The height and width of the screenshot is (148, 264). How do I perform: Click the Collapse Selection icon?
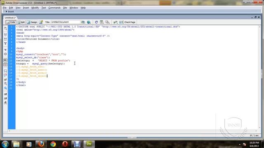point(5,39)
